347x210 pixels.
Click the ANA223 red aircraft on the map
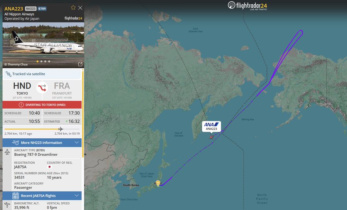pyautogui.click(x=212, y=137)
